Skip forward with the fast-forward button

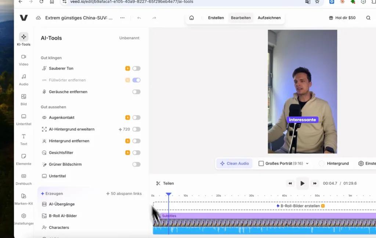pos(315,183)
